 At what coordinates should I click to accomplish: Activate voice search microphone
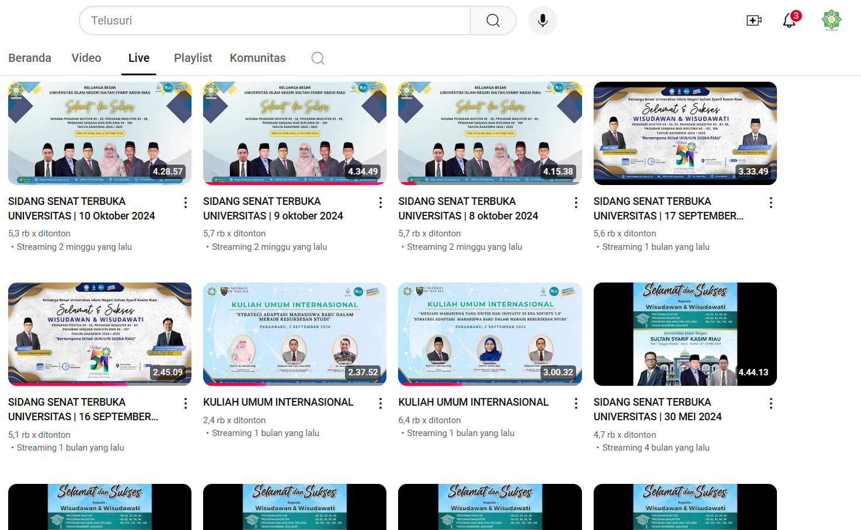[542, 20]
